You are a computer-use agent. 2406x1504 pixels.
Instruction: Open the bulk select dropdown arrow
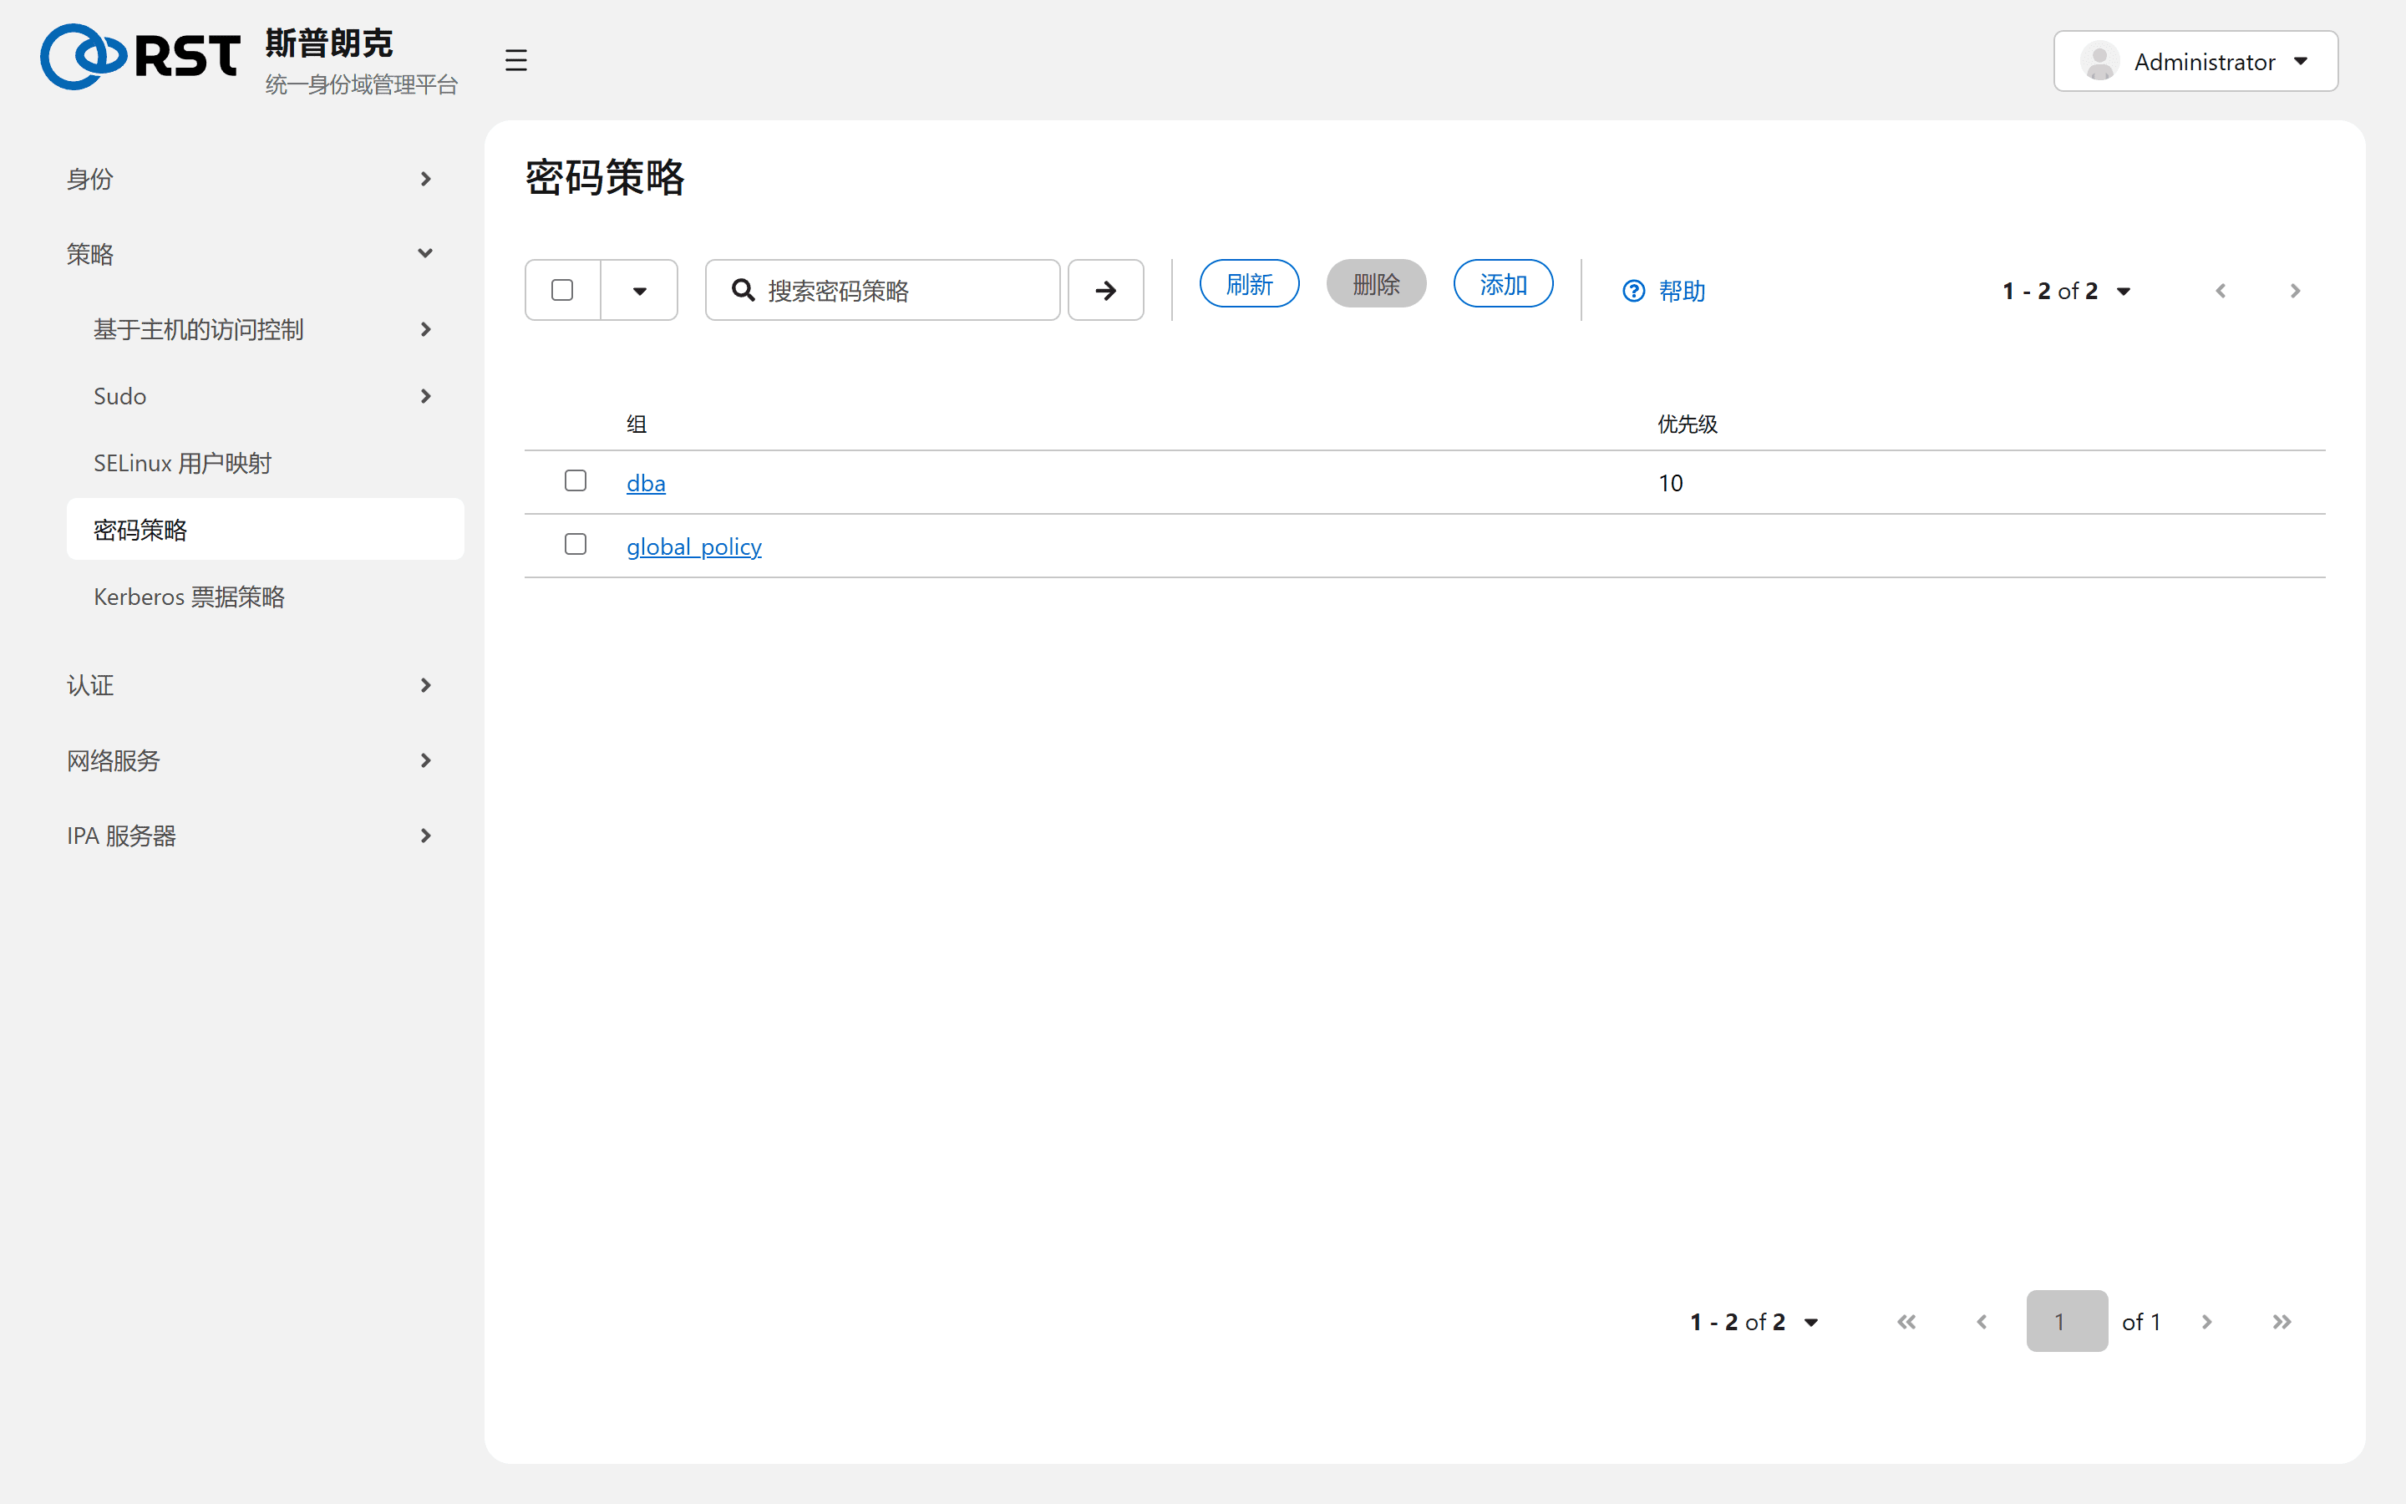click(x=639, y=291)
